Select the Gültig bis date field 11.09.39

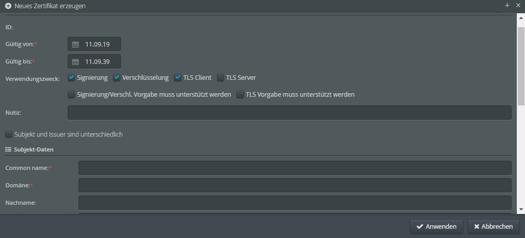pos(102,61)
